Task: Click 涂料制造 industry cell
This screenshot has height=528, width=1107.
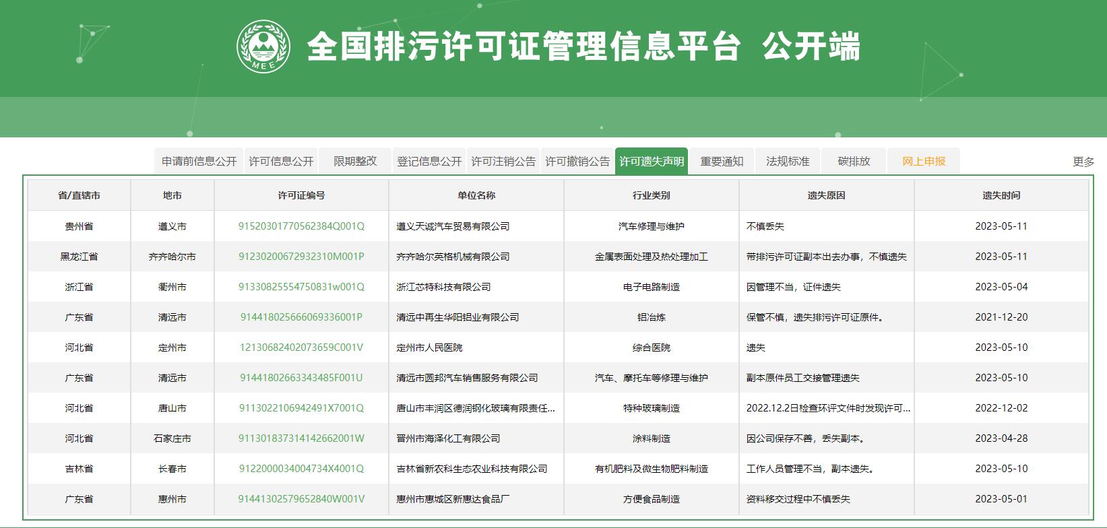Action: pyautogui.click(x=652, y=438)
